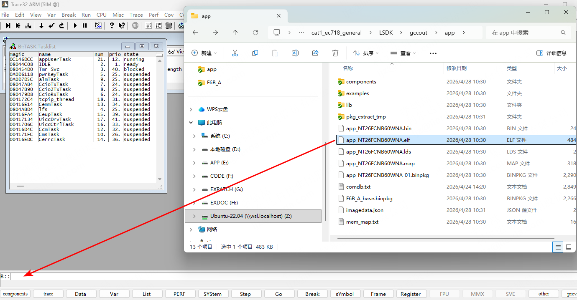
Task: Click the Stop sign toolbar icon
Action: coord(135,25)
